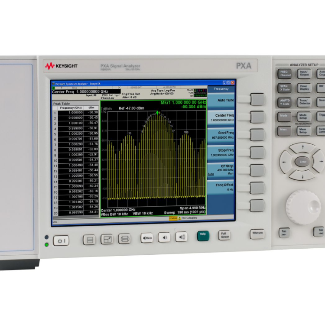Hit the forward Tab key
This screenshot has width=325, height=325.
[319, 231]
